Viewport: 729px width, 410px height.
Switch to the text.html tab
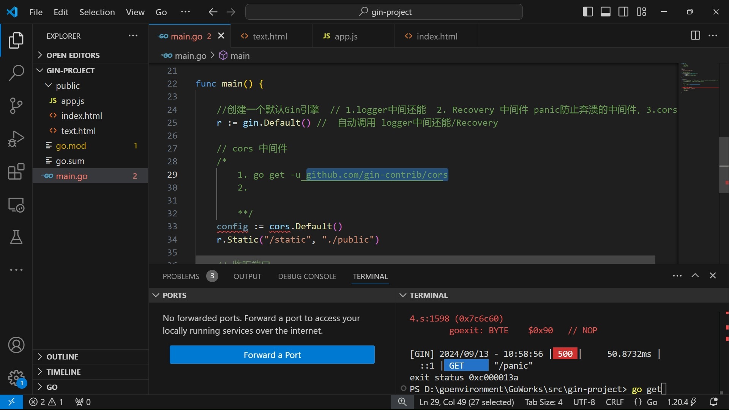pyautogui.click(x=271, y=36)
